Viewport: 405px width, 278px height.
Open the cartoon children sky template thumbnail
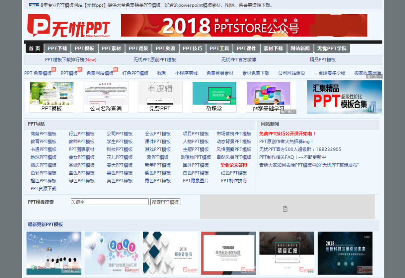[54, 253]
